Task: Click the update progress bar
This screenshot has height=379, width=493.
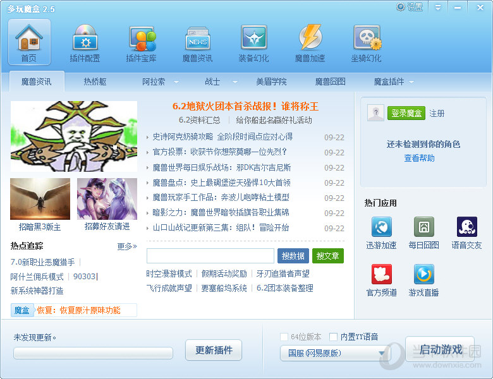Action: pos(93,353)
